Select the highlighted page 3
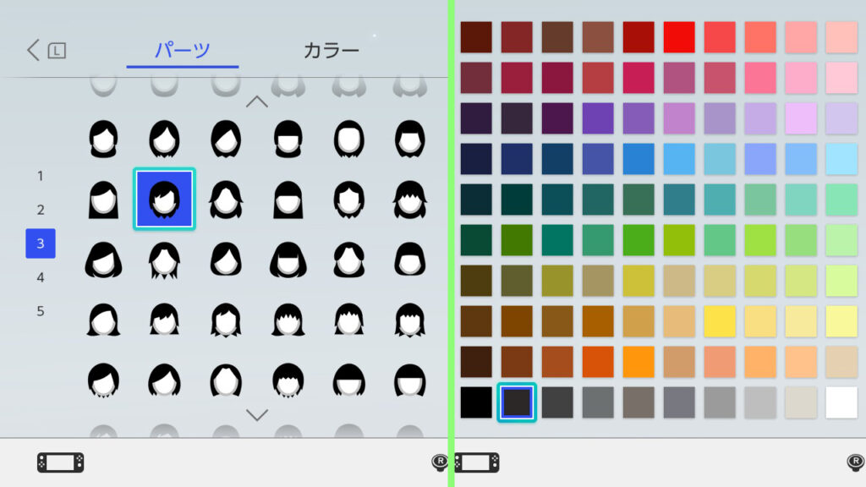This screenshot has height=487, width=866. [x=41, y=243]
